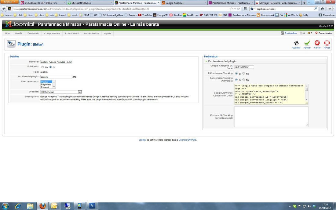Open the AdWords bookmark
Screen dimensions: 336x210
coord(291,15)
